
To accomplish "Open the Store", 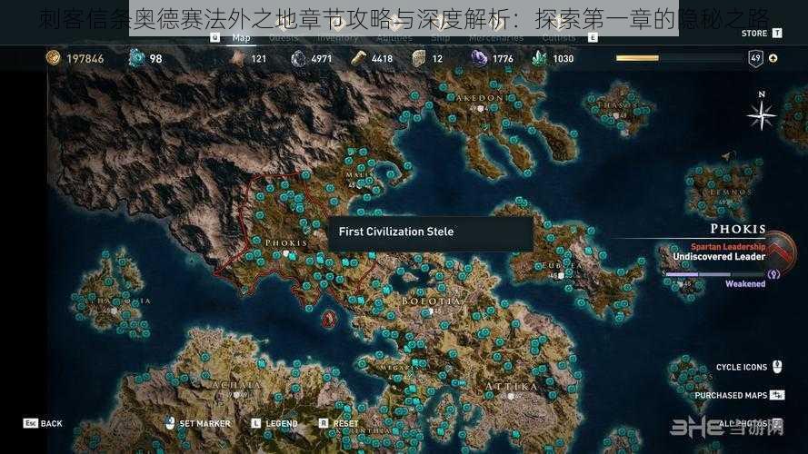I will click(754, 34).
